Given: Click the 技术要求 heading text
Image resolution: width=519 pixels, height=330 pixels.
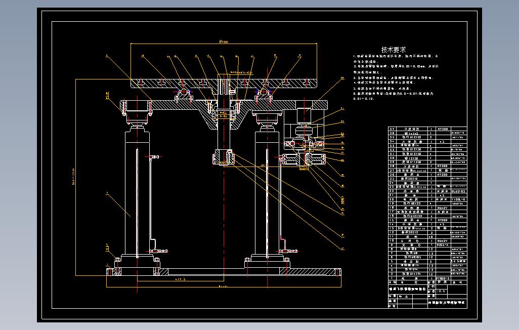Looking at the screenshot, I should pyautogui.click(x=394, y=50).
